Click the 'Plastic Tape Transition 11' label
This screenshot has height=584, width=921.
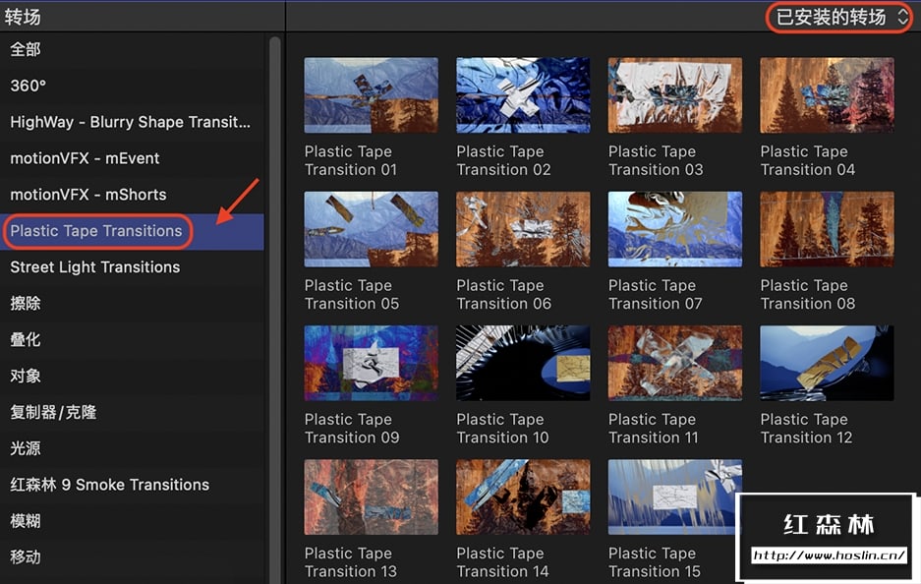(x=654, y=429)
